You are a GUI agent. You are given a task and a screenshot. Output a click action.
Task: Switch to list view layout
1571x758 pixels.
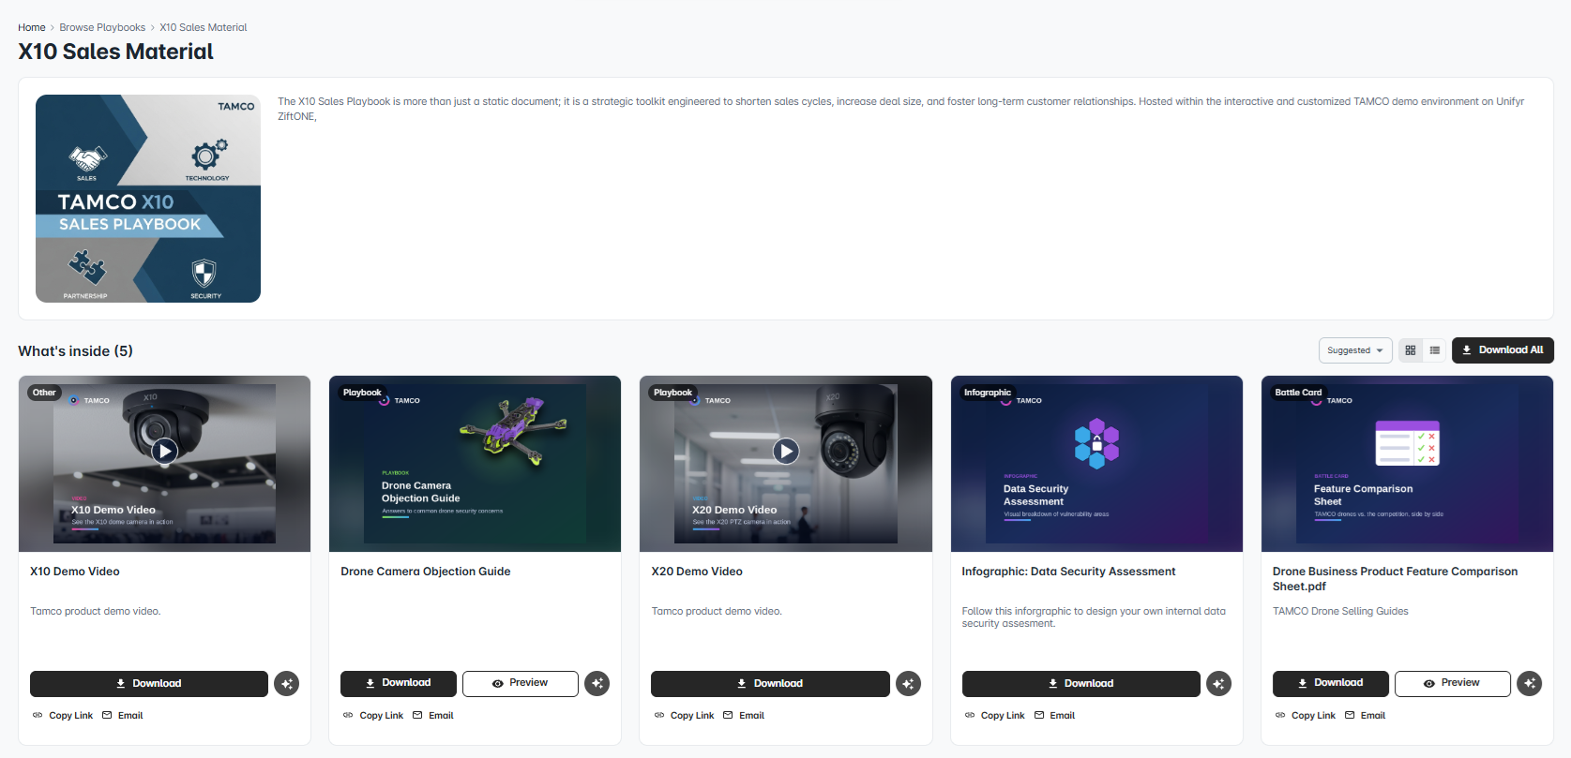coord(1435,350)
